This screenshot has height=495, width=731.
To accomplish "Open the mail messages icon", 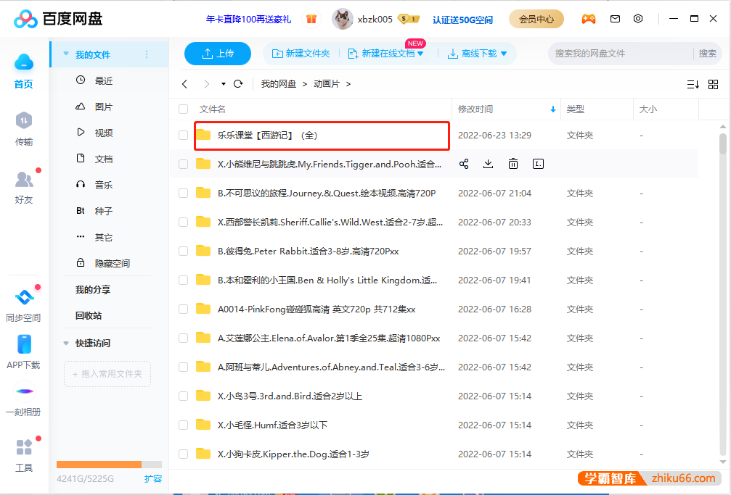I will pyautogui.click(x=615, y=19).
